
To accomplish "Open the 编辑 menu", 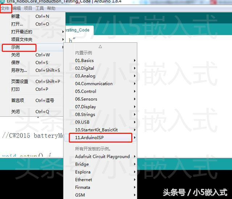I will [x=16, y=8].
